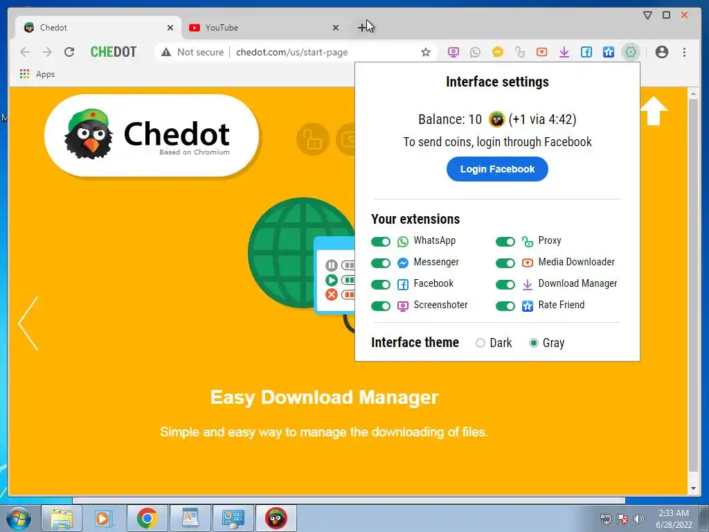The height and width of the screenshot is (532, 709).
Task: Click the Screenshoter toolbar icon
Action: [453, 52]
